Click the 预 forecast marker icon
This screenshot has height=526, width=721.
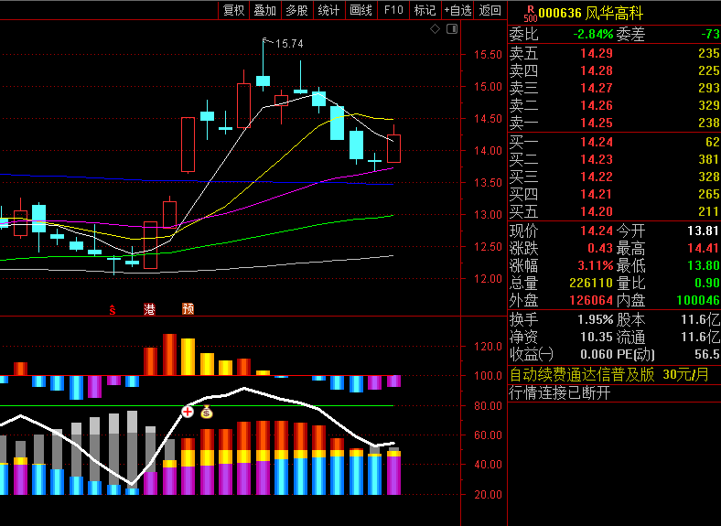[x=188, y=310]
